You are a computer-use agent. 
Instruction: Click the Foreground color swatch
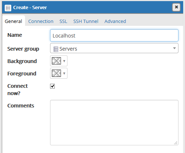(56, 73)
